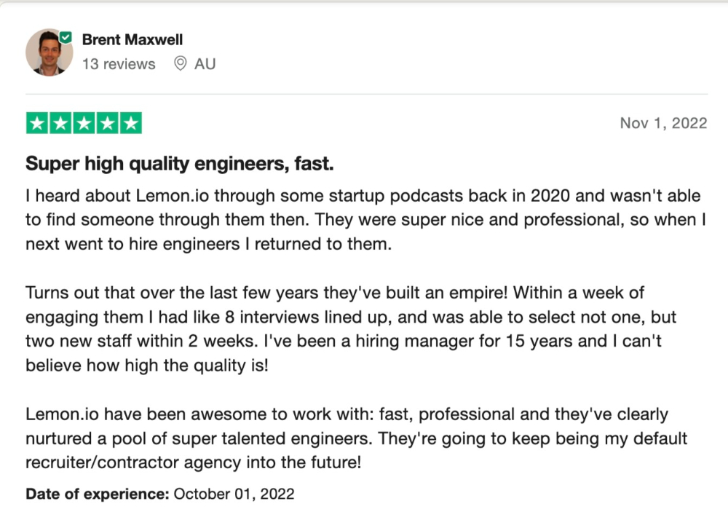Click the Date of experience label

pyautogui.click(x=98, y=494)
